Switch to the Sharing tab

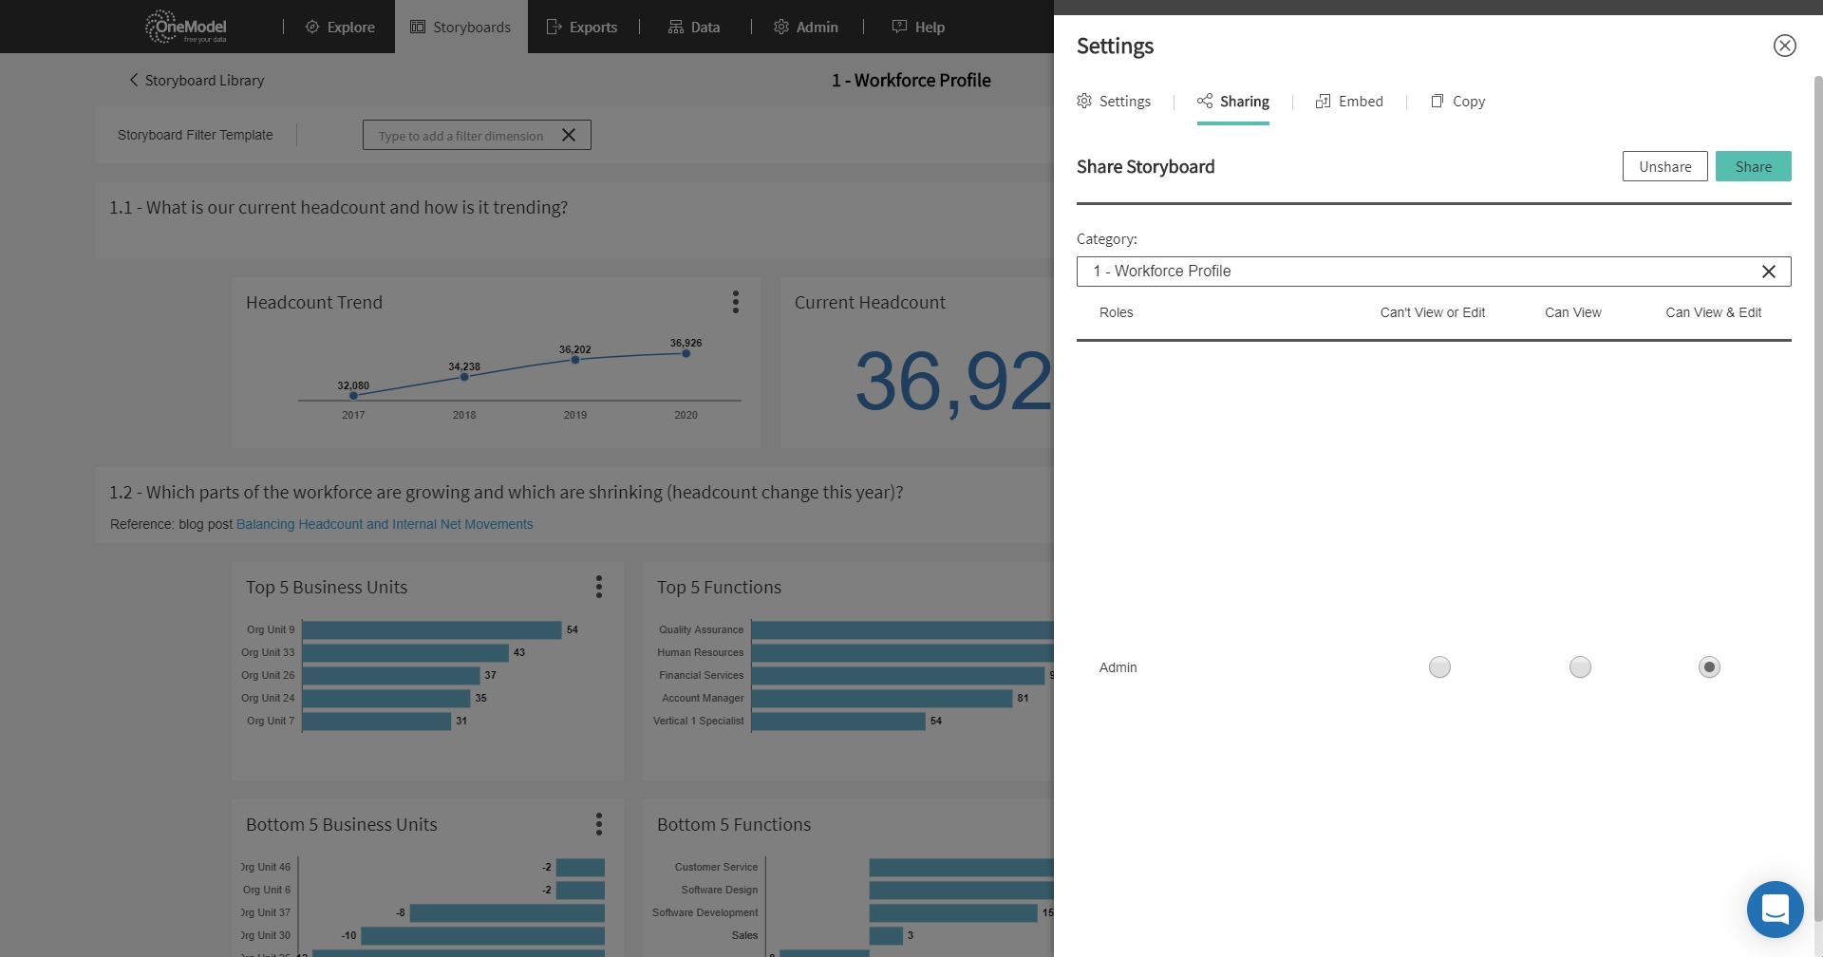pos(1233,102)
